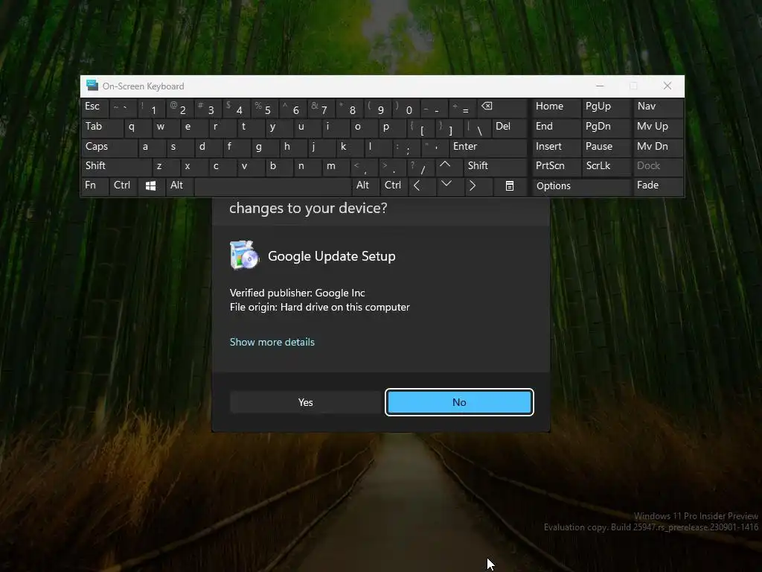Screen dimensions: 762x572
Task: Click the Mv Dn key
Action: [658, 147]
